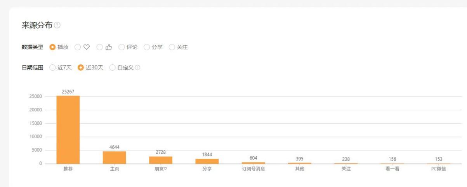Screen dimensions: 467x187
Task: Click the 25267 value label above 推荐
Action: point(68,92)
